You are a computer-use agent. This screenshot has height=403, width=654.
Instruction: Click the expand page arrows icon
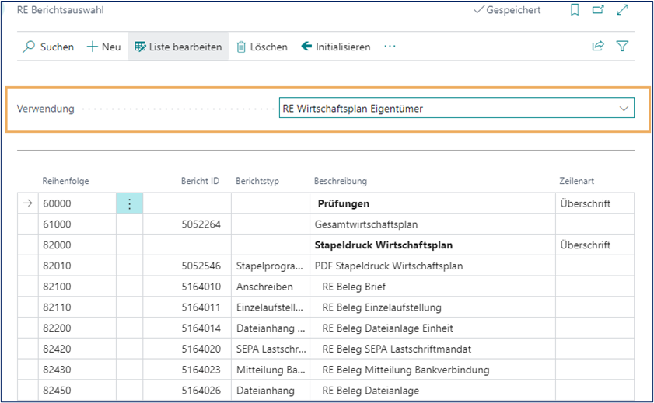(621, 10)
